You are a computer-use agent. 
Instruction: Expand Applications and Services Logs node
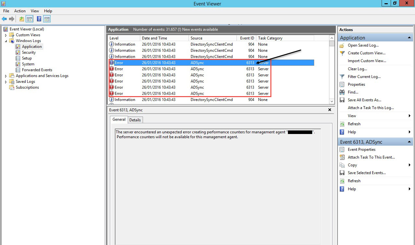pos(6,75)
